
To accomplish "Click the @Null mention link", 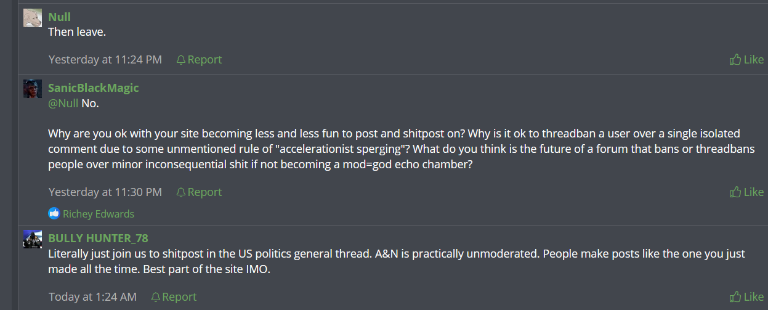I will click(x=63, y=103).
